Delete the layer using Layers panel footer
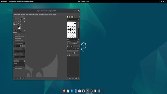 (79, 78)
